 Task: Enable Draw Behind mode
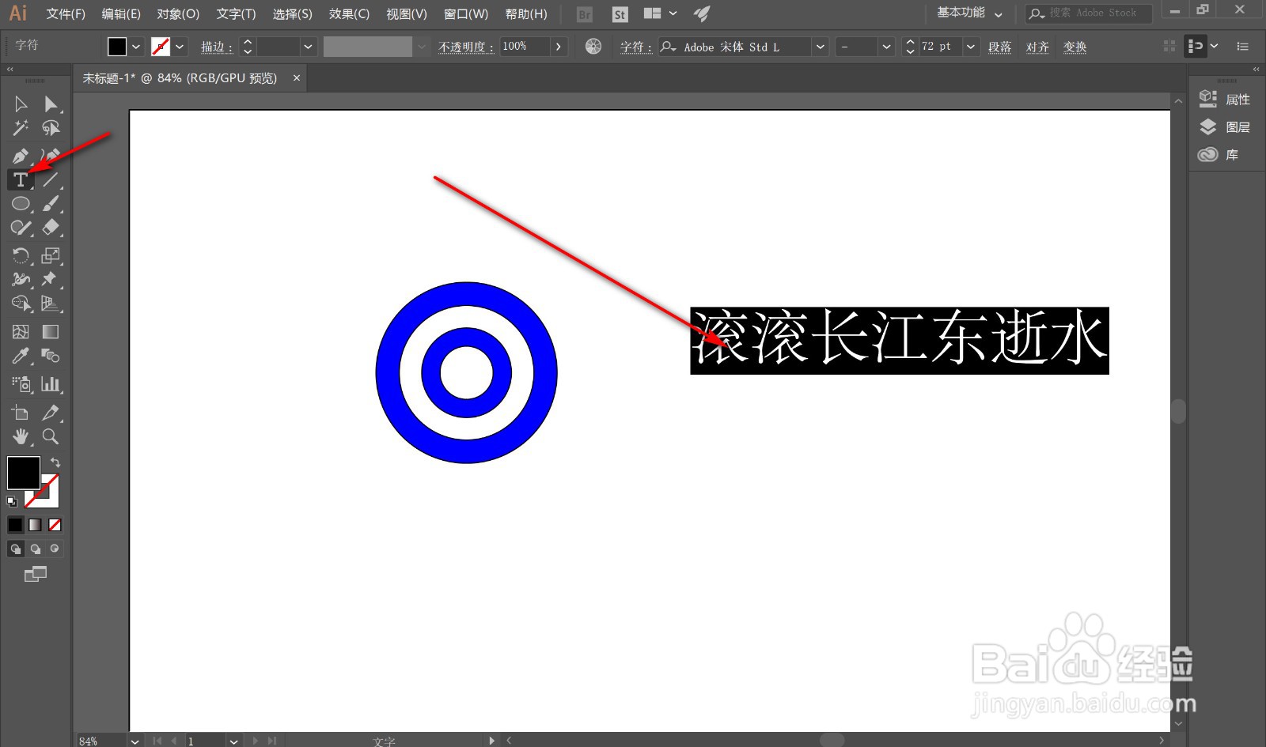point(36,549)
